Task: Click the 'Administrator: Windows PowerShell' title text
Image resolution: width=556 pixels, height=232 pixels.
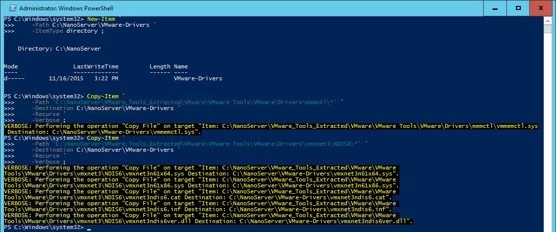Action: [x=66, y=8]
